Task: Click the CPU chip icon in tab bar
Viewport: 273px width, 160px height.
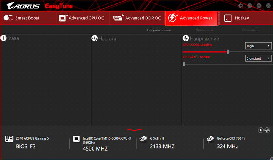Action: [x=63, y=18]
